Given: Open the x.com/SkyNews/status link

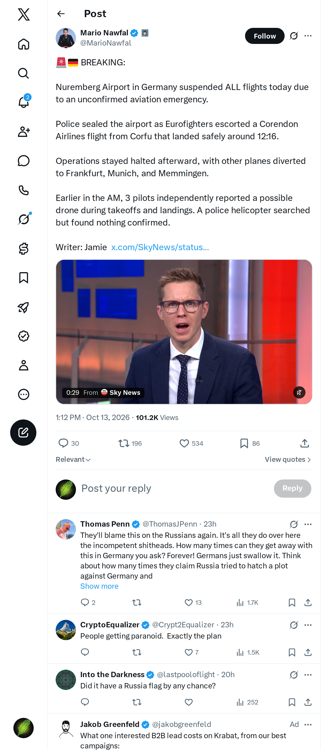Looking at the screenshot, I should click(x=160, y=247).
